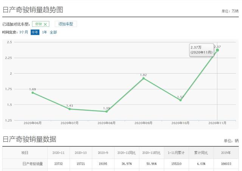Screen dimensions: 242x171
Task: Click the 2020-11同比 column header
Action: pyautogui.click(x=127, y=153)
